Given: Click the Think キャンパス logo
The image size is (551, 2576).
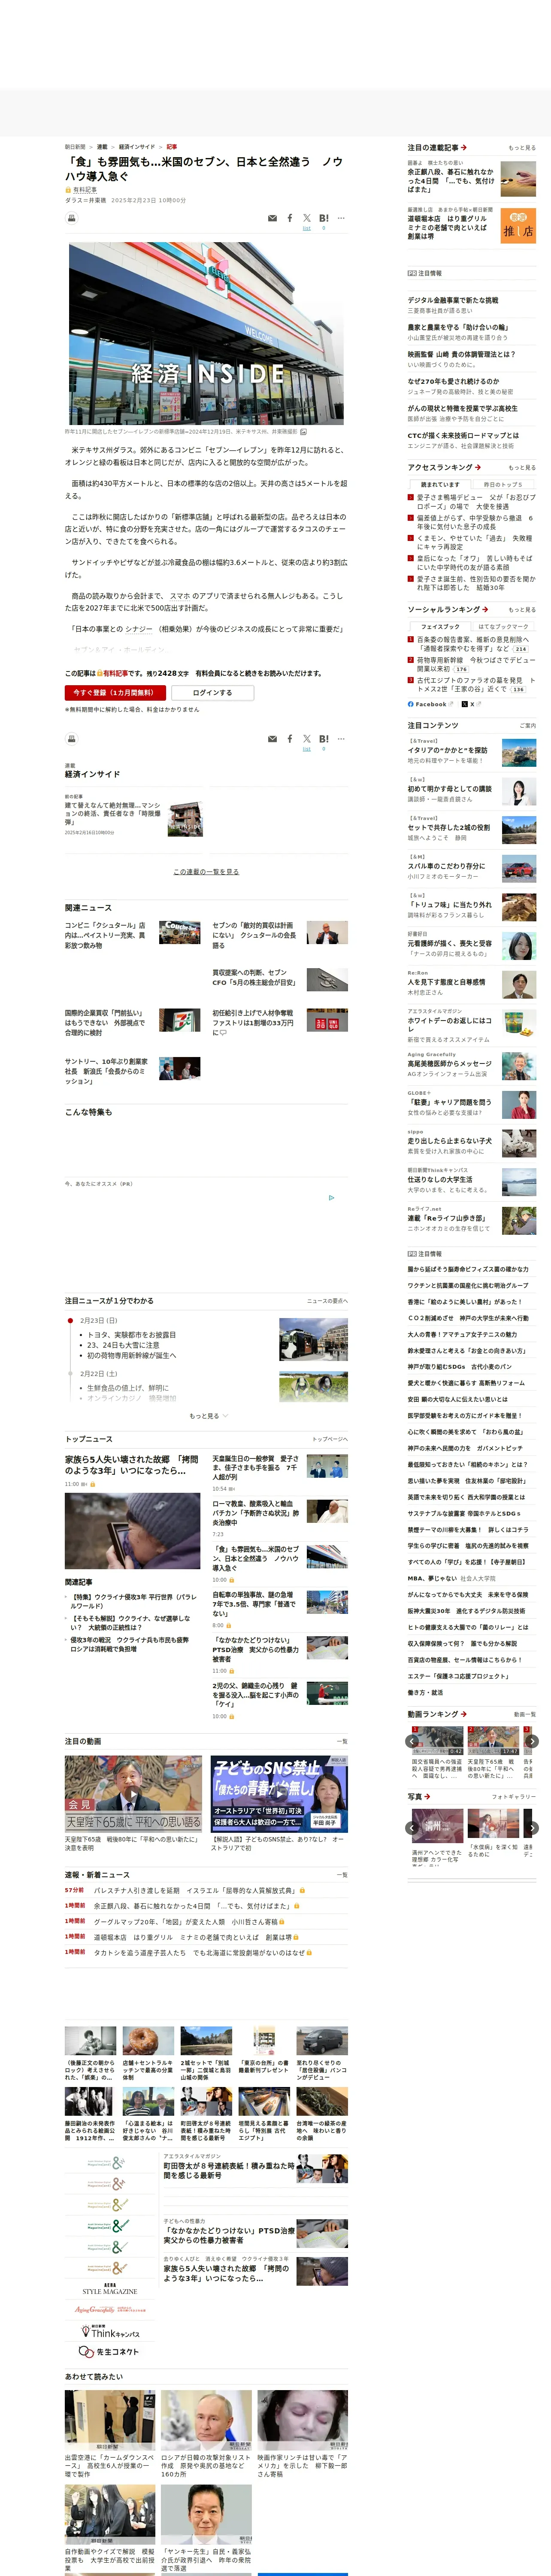Looking at the screenshot, I should pos(109,2331).
